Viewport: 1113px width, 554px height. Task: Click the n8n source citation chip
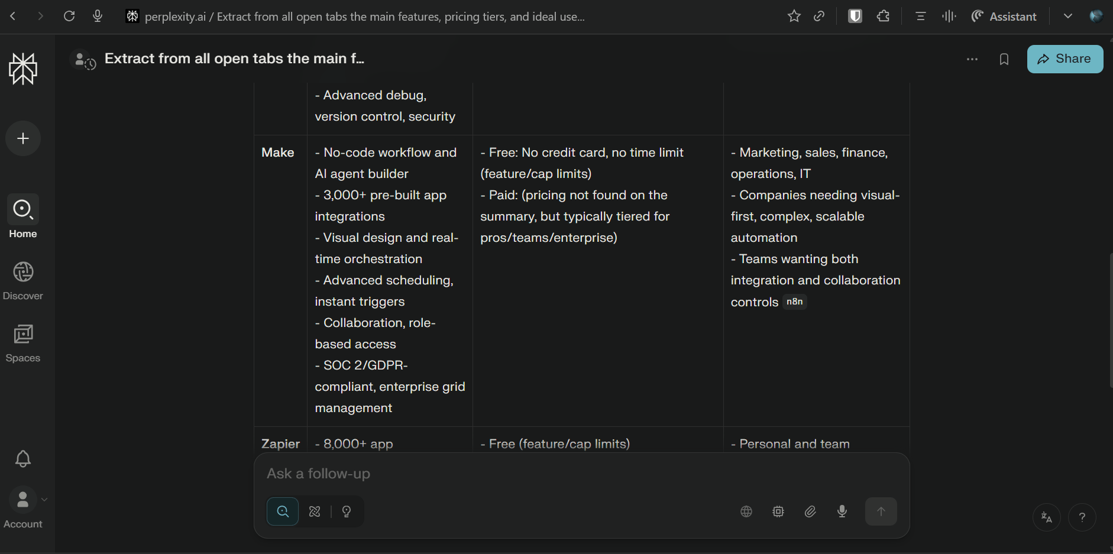click(795, 302)
